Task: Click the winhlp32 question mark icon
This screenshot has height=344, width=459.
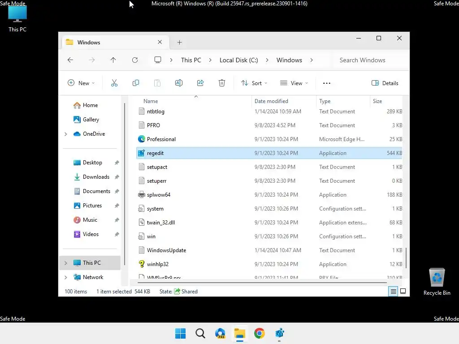Action: click(141, 264)
